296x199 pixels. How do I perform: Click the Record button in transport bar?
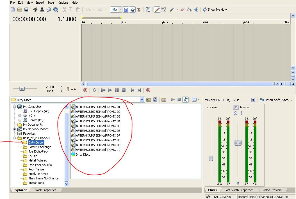85,90
